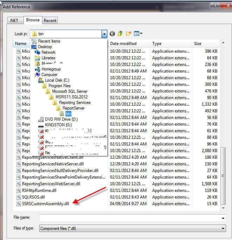Click the 04/09/2014 9:27 AM date cell
The height and width of the screenshot is (240, 232).
pos(128,204)
